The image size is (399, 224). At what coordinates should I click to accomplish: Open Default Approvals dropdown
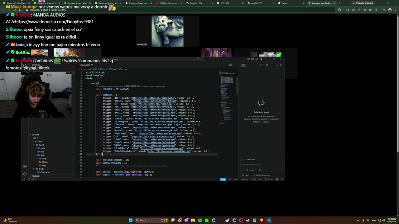[263, 175]
